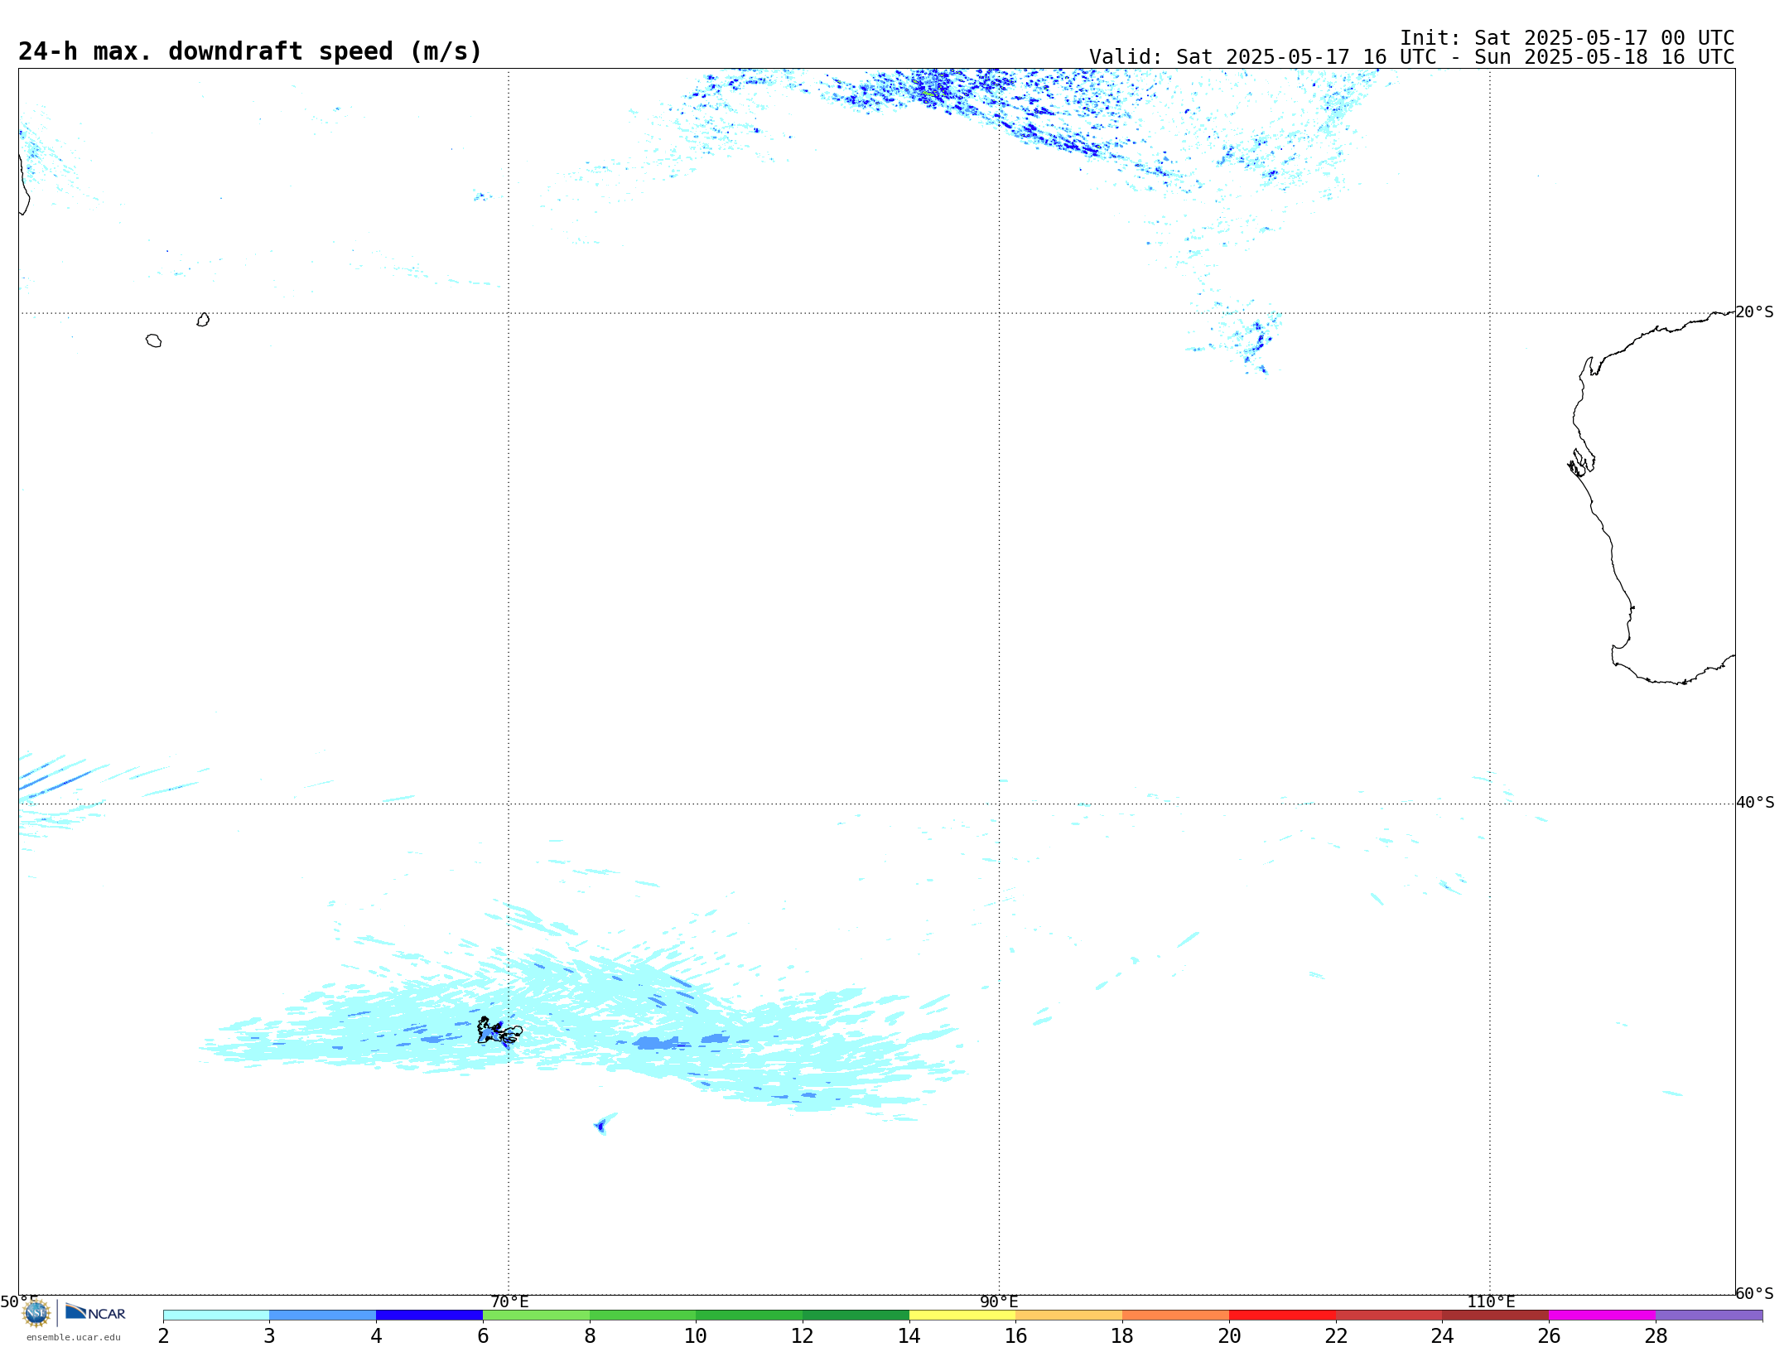Click the colorbar tick label 28

click(1656, 1336)
